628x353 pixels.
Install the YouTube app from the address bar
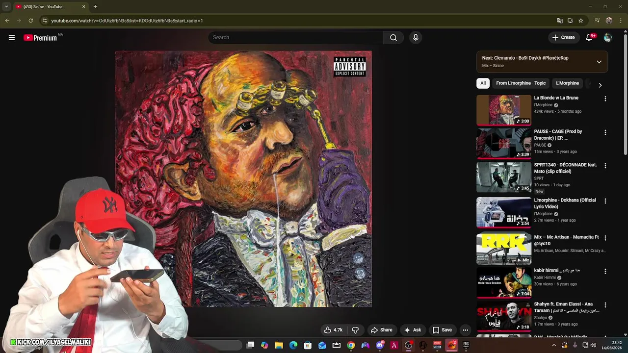tap(570, 21)
